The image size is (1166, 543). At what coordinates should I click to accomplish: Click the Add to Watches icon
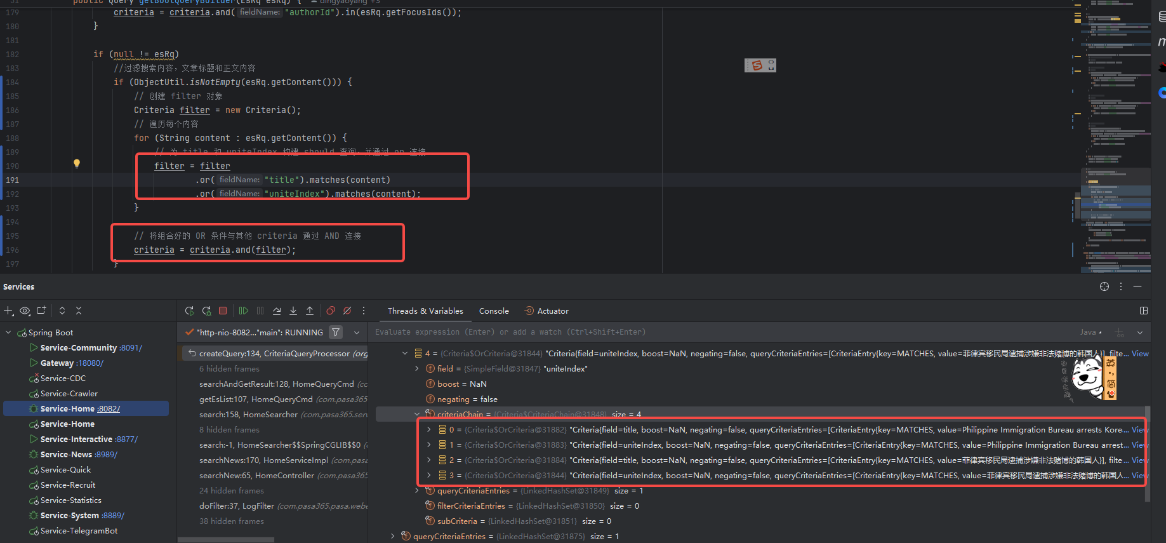point(1120,332)
